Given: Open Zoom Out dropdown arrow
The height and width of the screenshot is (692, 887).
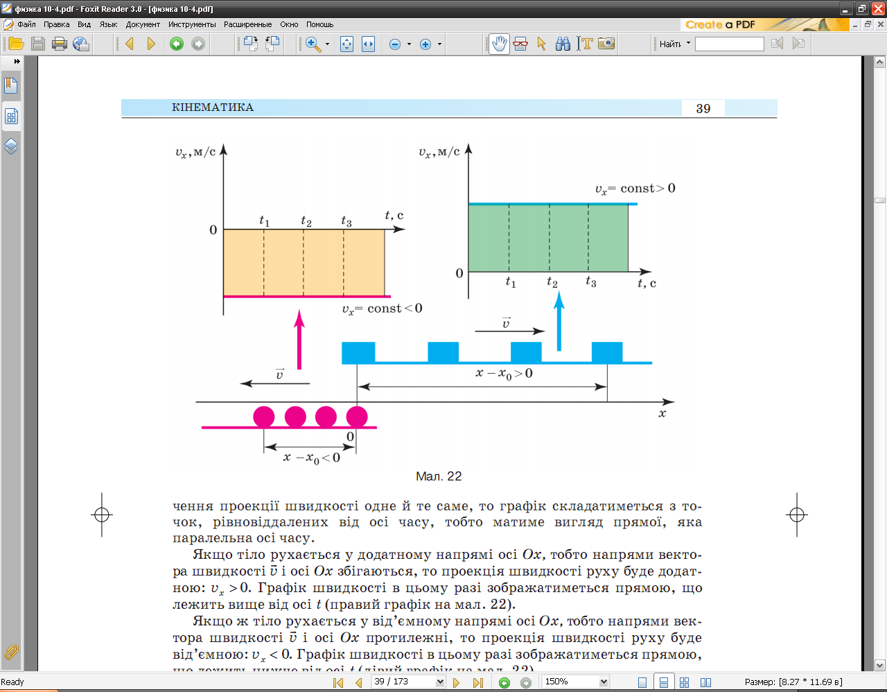Looking at the screenshot, I should point(409,44).
